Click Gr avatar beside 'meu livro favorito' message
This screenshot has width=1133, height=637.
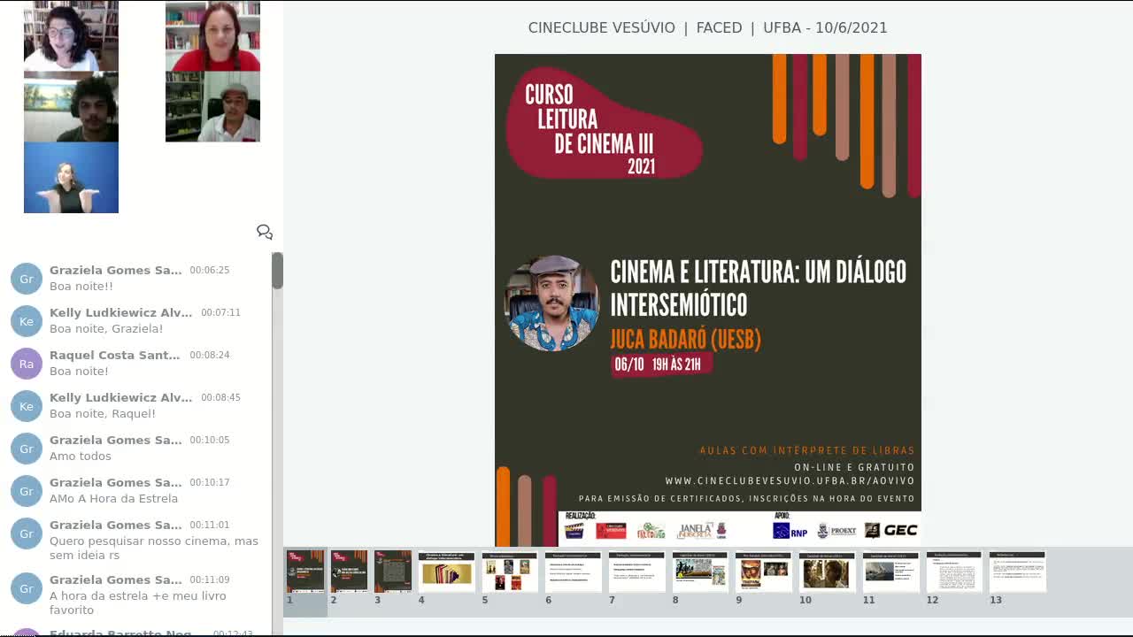point(27,588)
